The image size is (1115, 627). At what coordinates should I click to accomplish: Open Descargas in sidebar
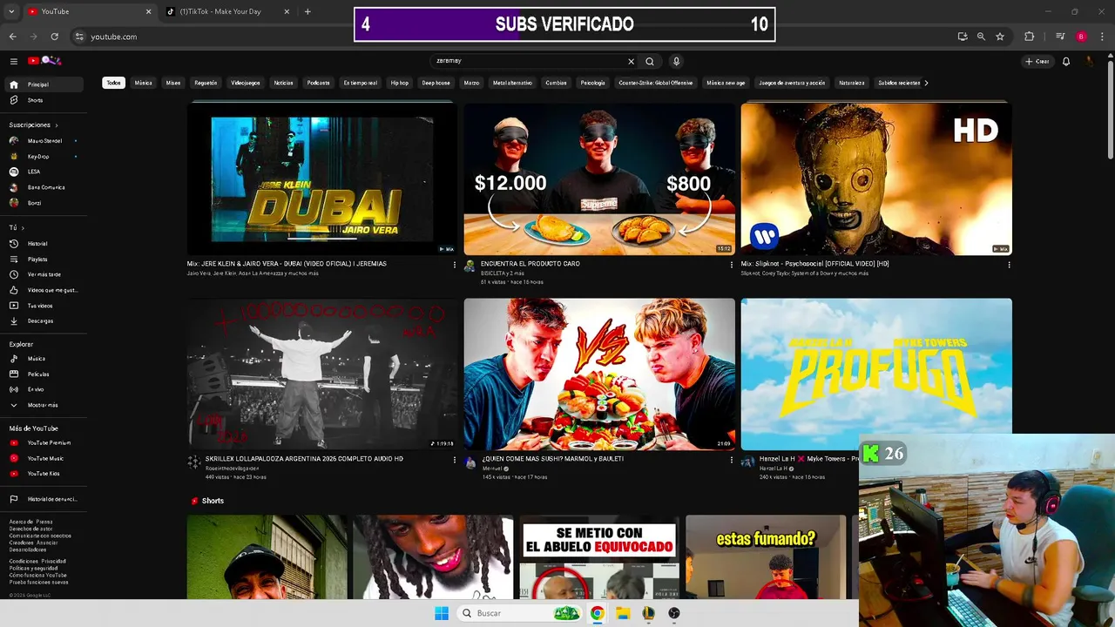pyautogui.click(x=42, y=320)
